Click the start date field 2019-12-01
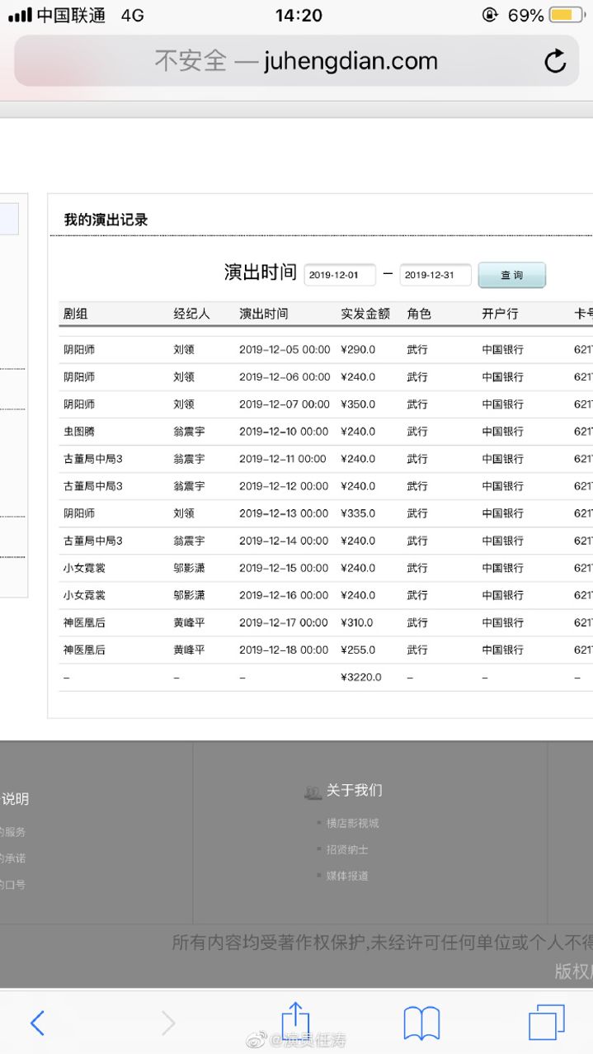Screen dimensions: 593x1054 (x=339, y=275)
